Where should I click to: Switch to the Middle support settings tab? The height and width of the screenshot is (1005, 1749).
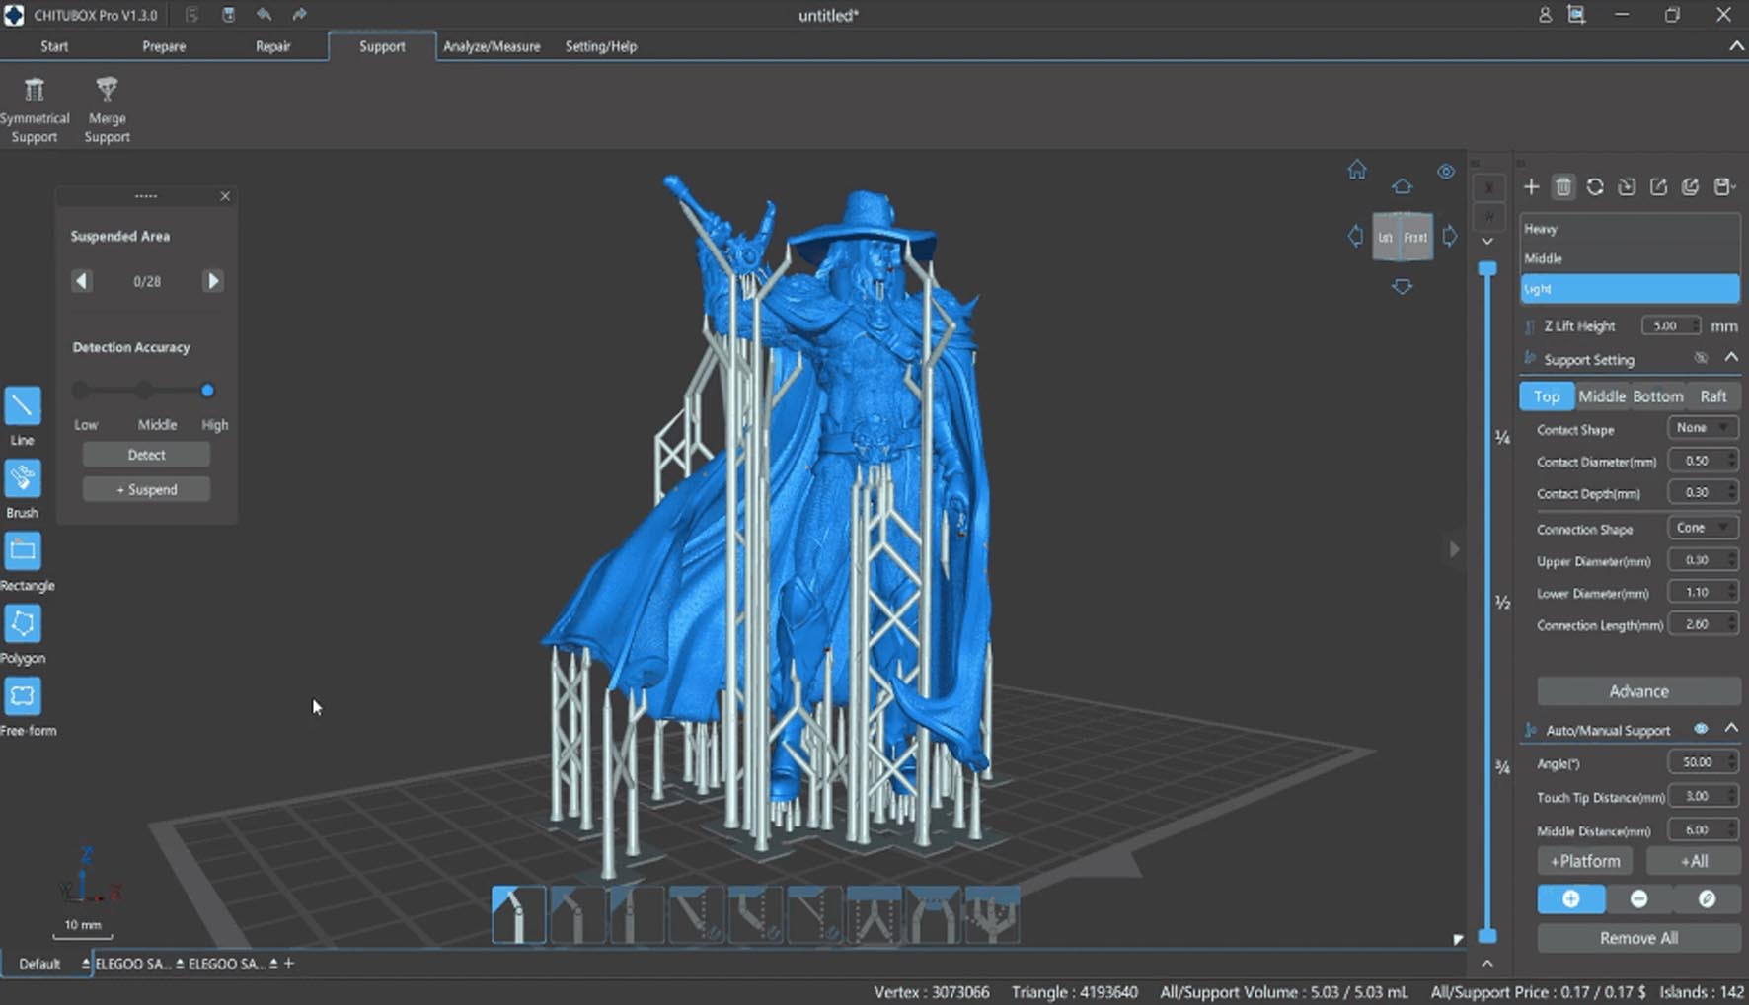click(1601, 396)
